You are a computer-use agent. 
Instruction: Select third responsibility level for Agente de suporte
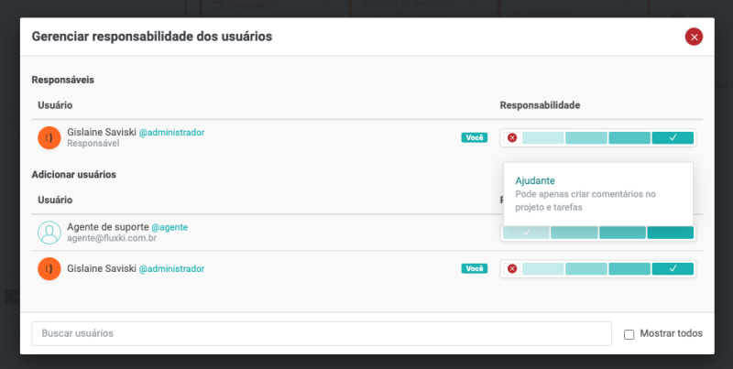(622, 233)
